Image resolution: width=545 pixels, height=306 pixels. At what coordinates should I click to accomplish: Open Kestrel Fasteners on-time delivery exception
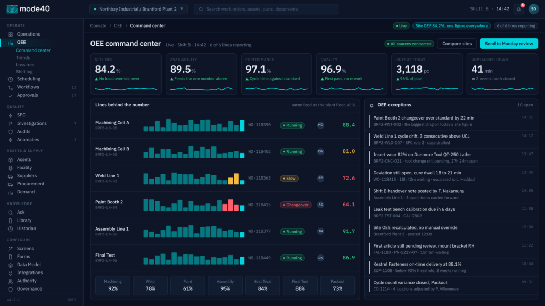[x=451, y=267]
